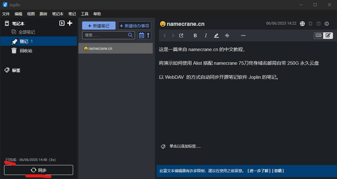The image size is (337, 179).
Task: Open the calendar sort-field icon
Action: pyautogui.click(x=141, y=35)
